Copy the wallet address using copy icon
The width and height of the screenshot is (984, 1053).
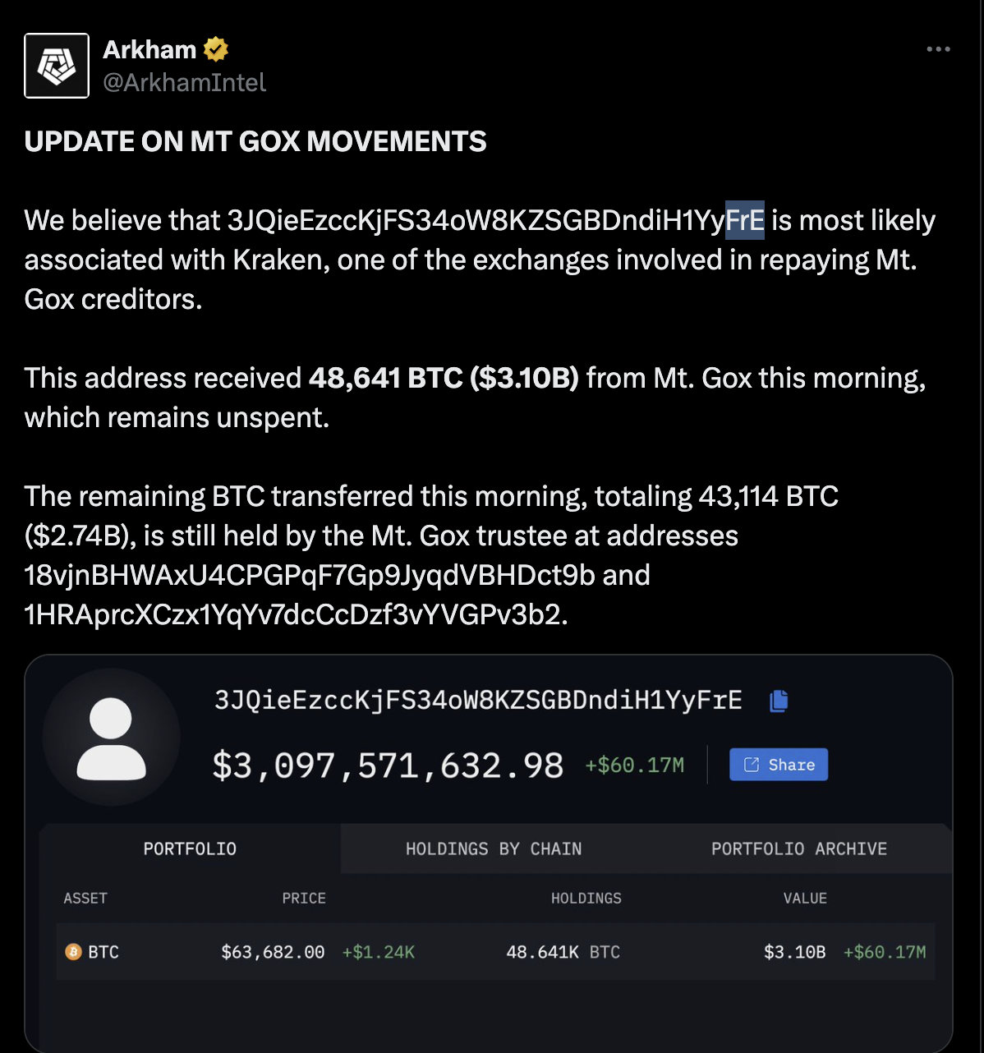click(779, 701)
